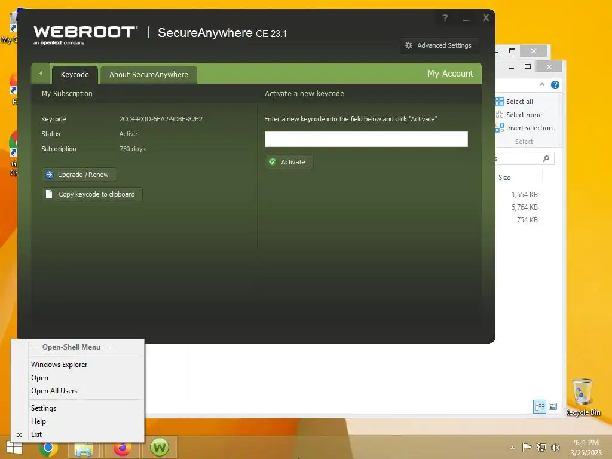Click Invert selection in Explorer ribbon
This screenshot has width=612, height=459.
524,128
